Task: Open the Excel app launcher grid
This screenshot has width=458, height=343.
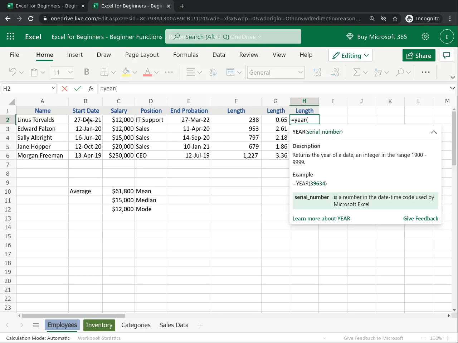Action: pos(11,37)
